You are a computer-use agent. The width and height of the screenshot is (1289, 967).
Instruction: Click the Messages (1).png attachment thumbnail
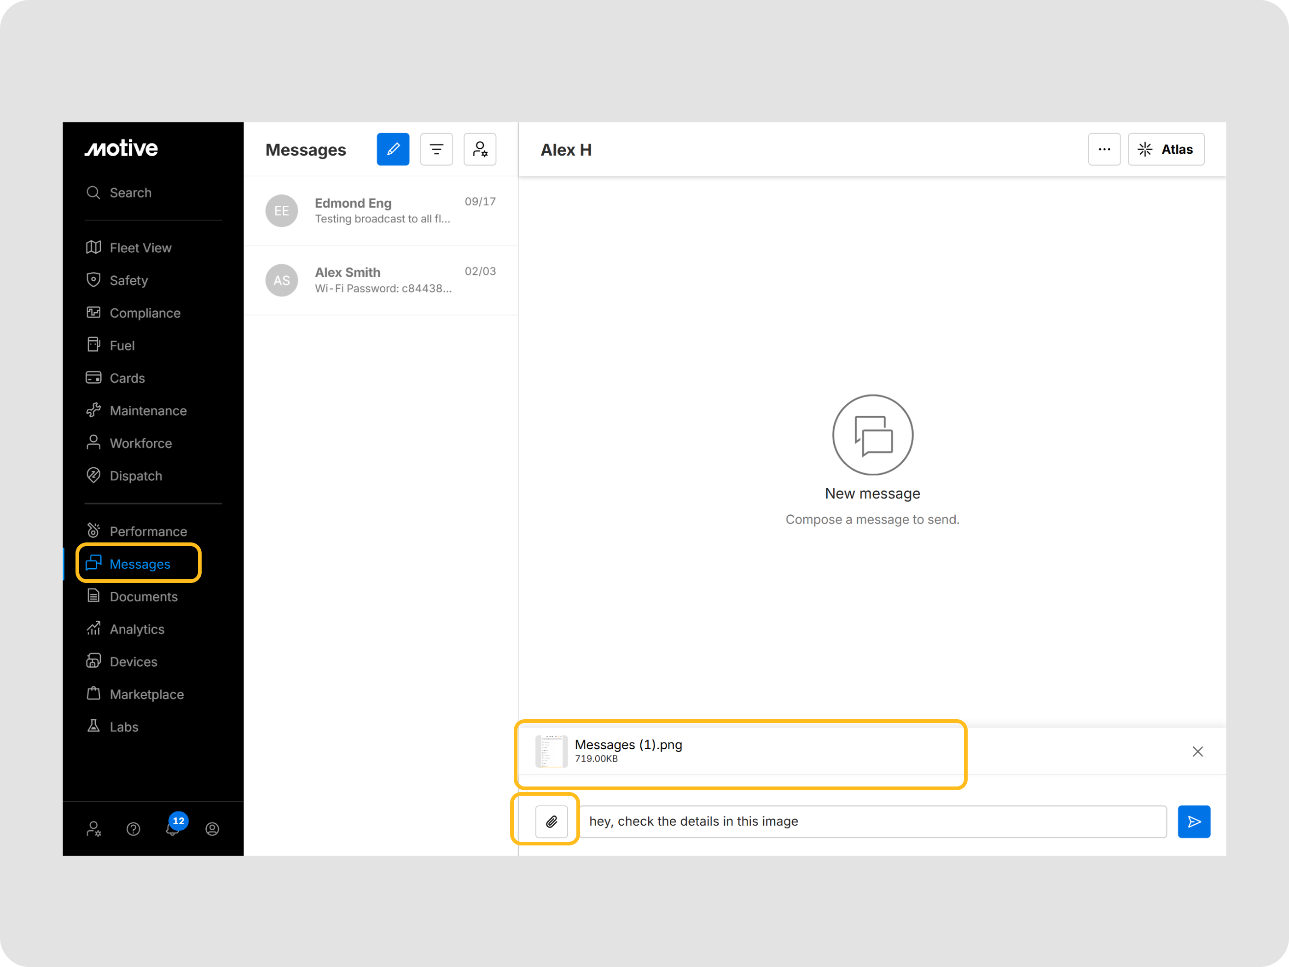click(551, 751)
